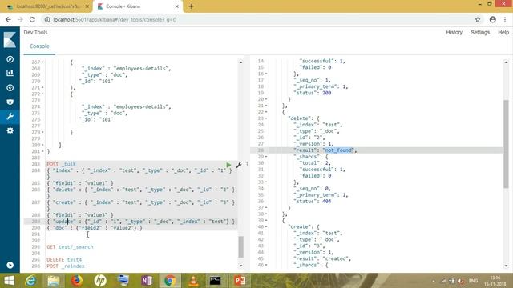This screenshot has width=513, height=288.
Task: Open File Explorer from taskbar
Action: coord(54,281)
